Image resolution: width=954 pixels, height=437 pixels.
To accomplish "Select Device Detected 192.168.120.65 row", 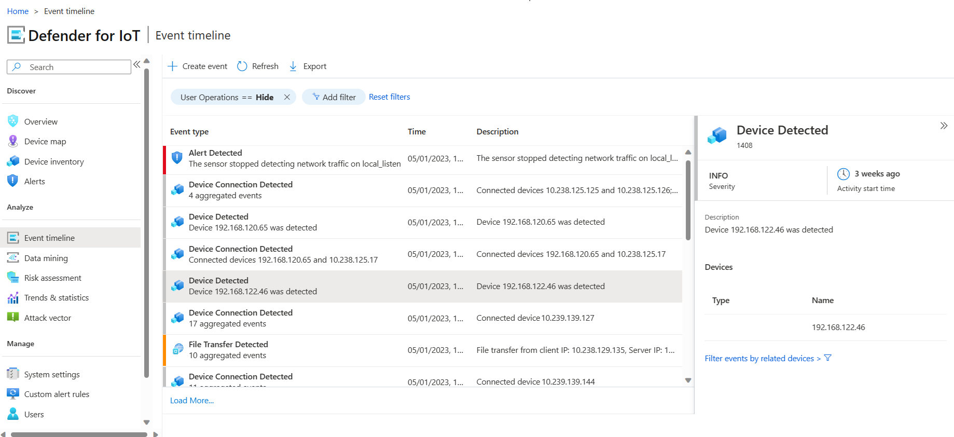I will [x=423, y=222].
